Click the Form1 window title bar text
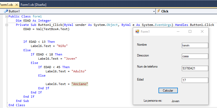The image size is (217, 108). 145,32
